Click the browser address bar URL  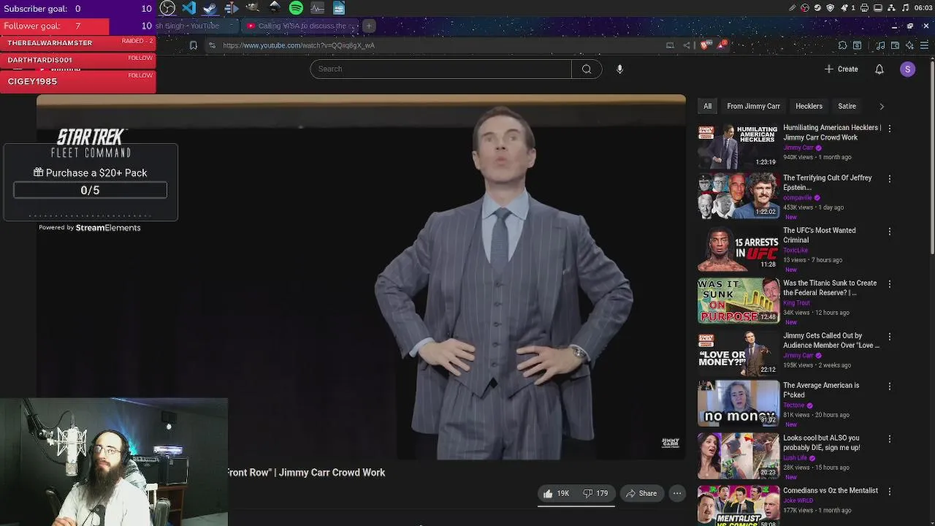(299, 45)
